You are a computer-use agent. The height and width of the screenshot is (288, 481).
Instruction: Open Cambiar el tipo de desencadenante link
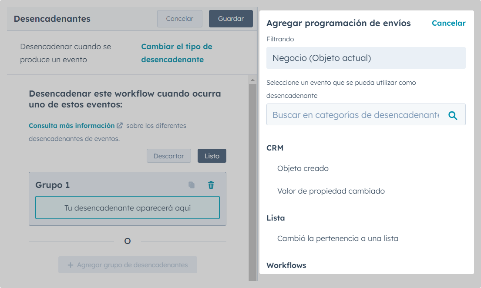point(177,53)
